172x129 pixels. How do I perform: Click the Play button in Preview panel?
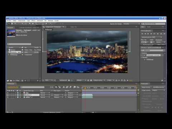148,34
